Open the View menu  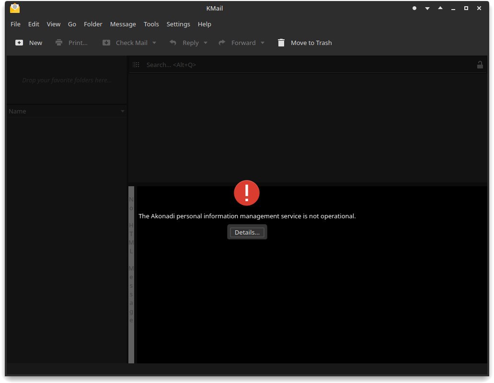click(x=54, y=24)
